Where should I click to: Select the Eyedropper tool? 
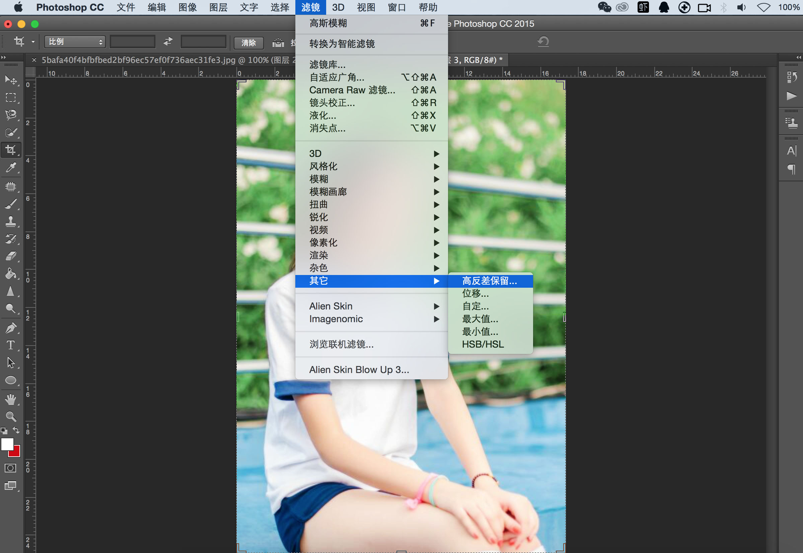pyautogui.click(x=11, y=168)
